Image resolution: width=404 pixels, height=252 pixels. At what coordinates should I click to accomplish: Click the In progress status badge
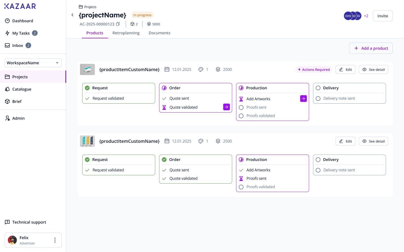(x=142, y=15)
